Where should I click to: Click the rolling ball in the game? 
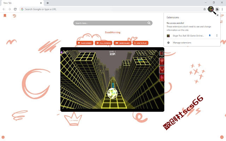(112, 93)
